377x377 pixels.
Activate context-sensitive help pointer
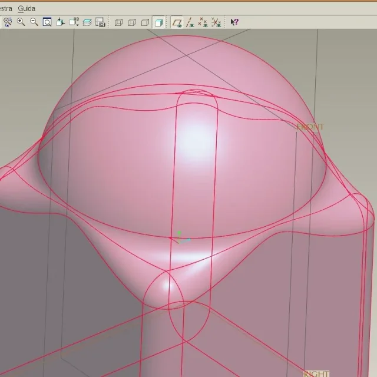(x=234, y=22)
